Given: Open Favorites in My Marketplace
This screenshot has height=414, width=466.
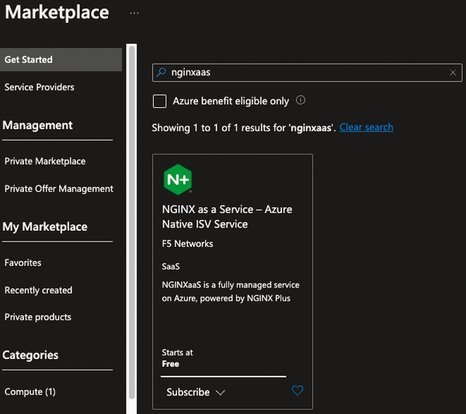Looking at the screenshot, I should point(23,263).
